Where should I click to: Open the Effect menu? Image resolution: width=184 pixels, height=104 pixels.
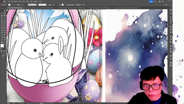pos(28,1)
